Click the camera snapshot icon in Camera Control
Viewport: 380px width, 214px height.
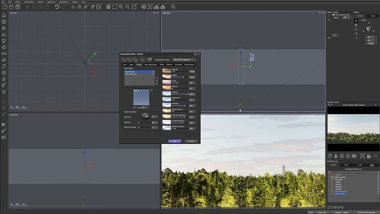point(354,156)
